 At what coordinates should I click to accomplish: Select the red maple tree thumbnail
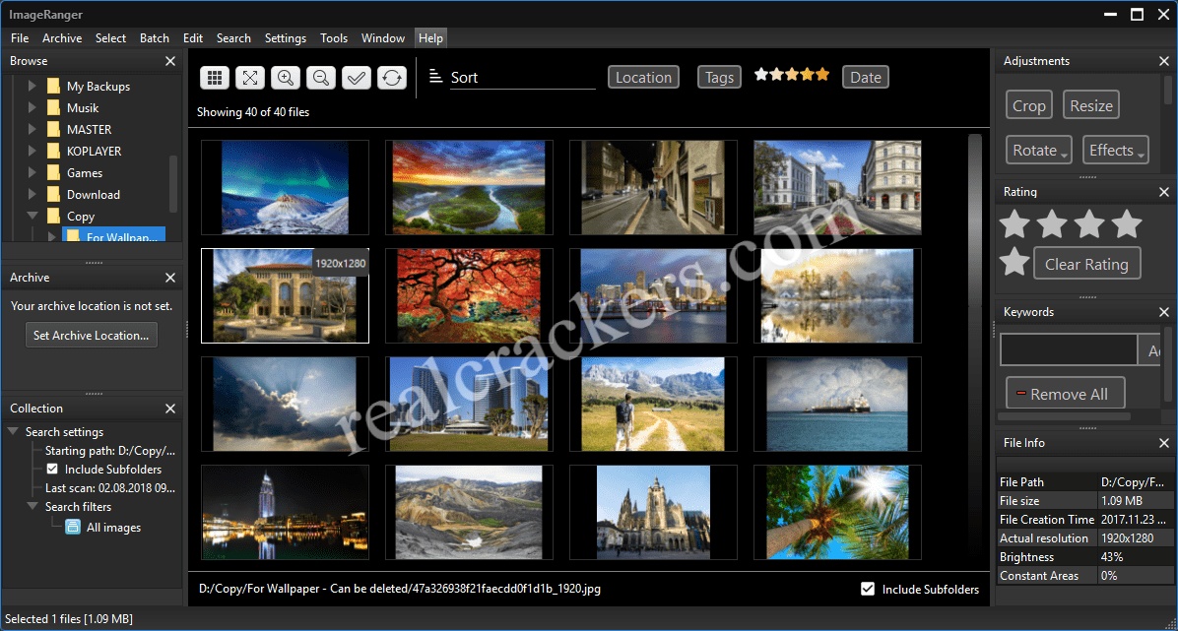coord(470,296)
